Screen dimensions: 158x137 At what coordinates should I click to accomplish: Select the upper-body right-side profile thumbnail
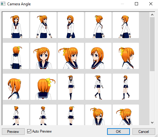pyautogui.click(x=98, y=25)
